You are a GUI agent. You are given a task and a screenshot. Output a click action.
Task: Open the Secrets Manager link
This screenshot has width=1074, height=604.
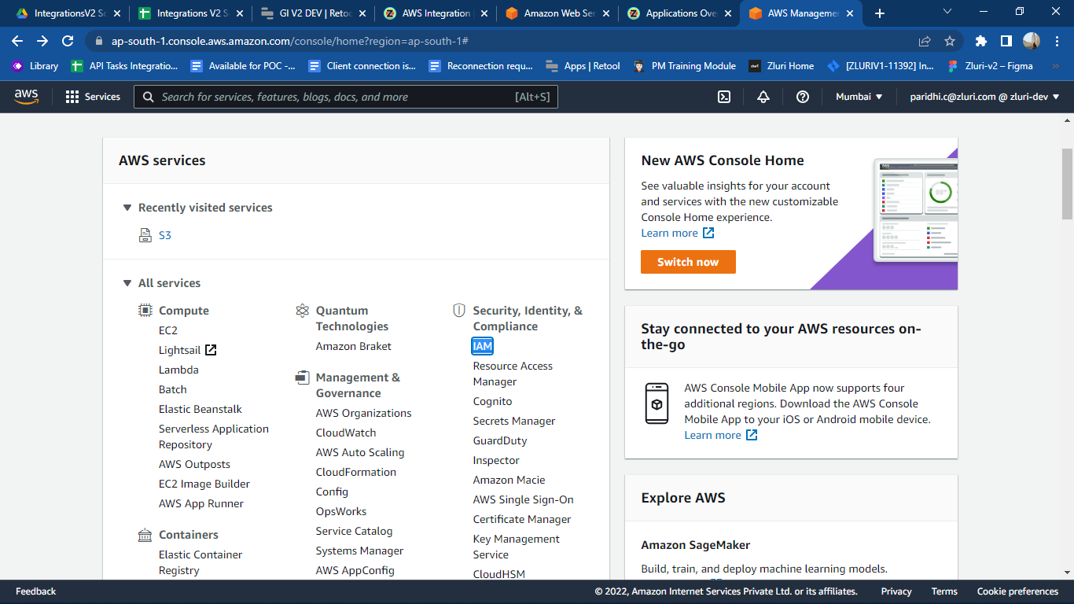(514, 421)
